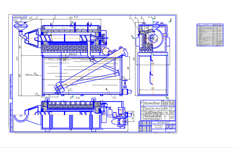
Task: Select the Б-Б section view label
Action: click(x=76, y=17)
